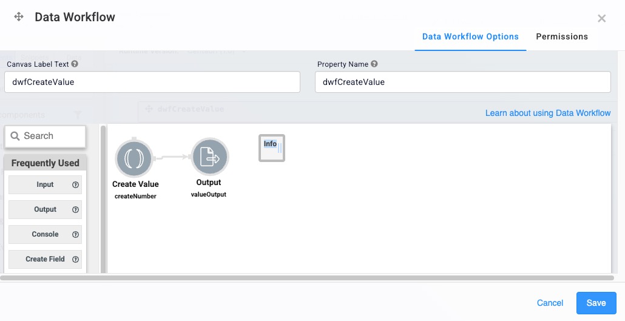Screen dimensions: 625x321
Task: Switch to Data Workflow Options tab
Action: 470,36
